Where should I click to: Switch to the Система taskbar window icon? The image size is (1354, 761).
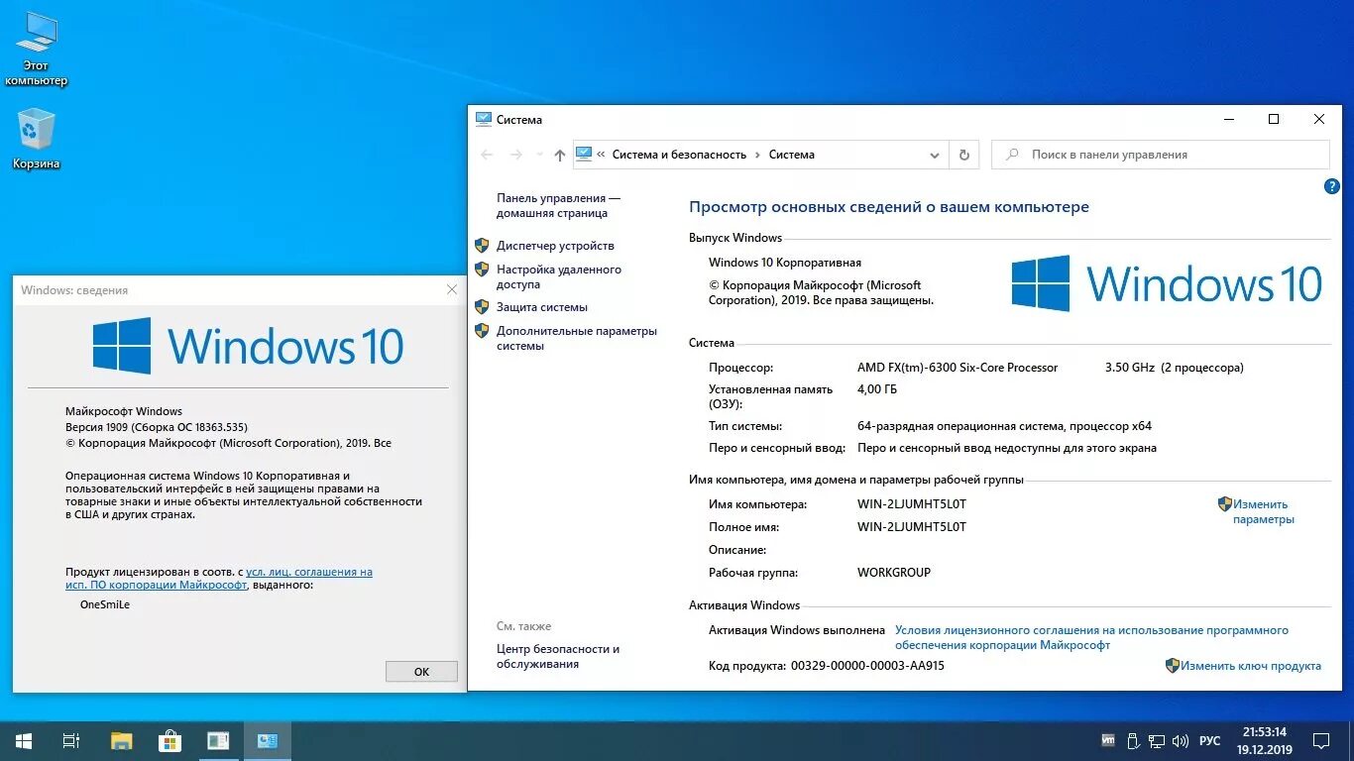[x=268, y=740]
